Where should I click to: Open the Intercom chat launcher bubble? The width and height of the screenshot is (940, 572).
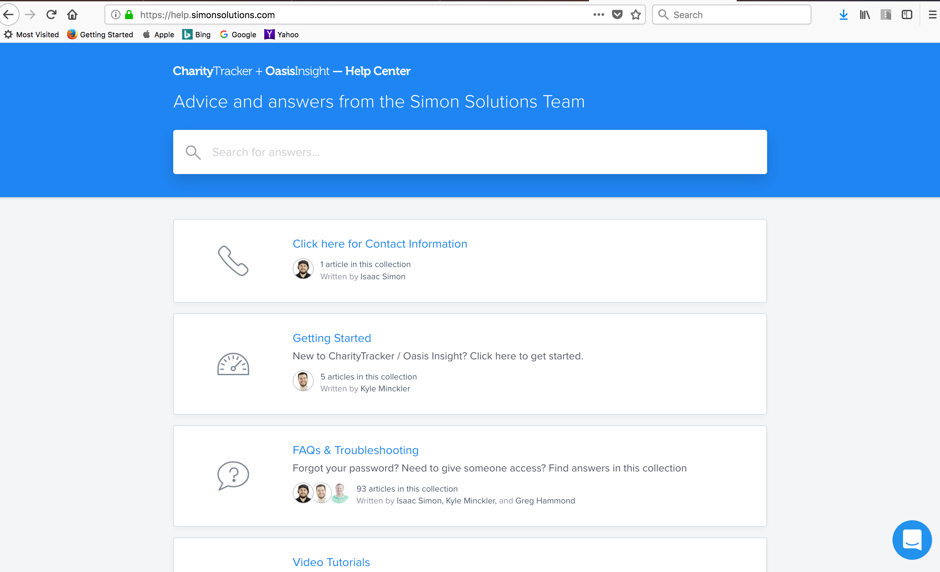click(x=912, y=540)
